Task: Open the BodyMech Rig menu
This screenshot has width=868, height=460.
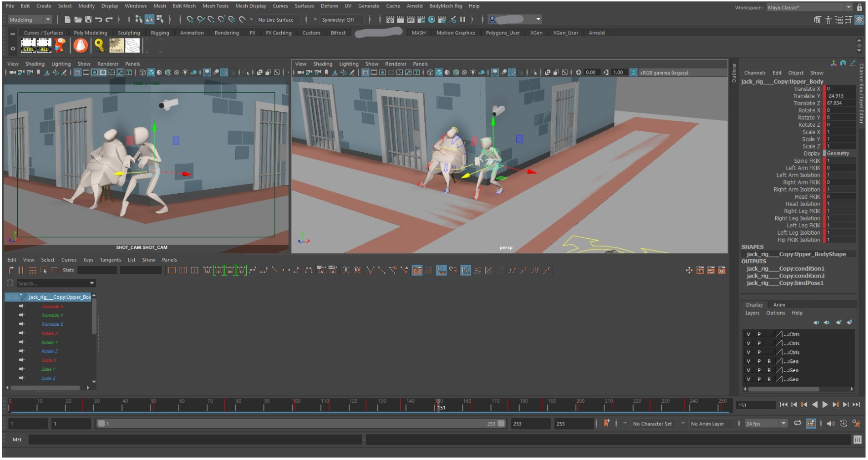Action: 445,6
